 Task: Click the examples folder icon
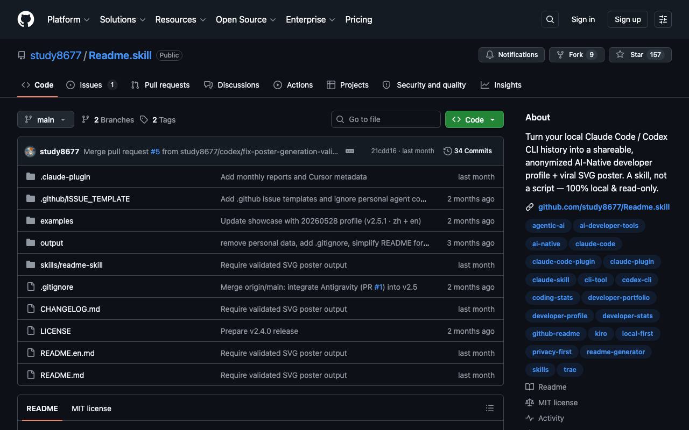click(31, 221)
